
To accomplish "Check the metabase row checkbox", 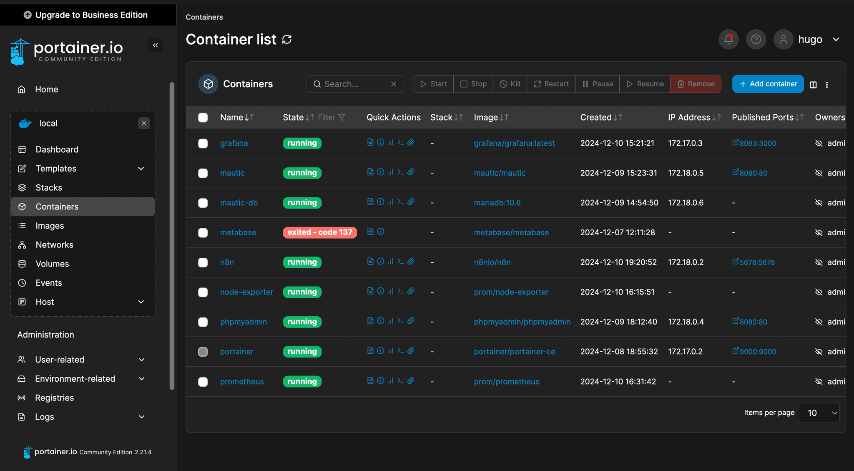I will 203,233.
